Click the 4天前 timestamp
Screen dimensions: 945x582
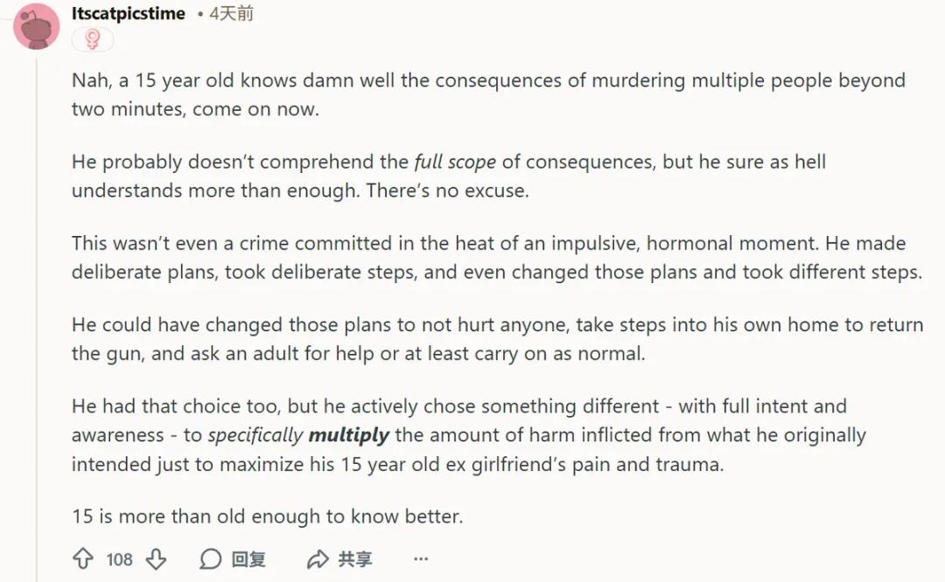(x=231, y=14)
